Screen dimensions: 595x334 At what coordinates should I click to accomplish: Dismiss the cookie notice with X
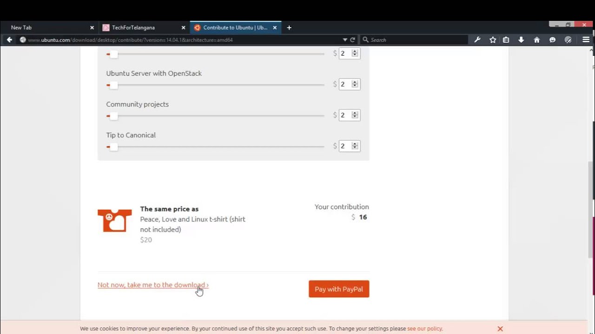500,328
